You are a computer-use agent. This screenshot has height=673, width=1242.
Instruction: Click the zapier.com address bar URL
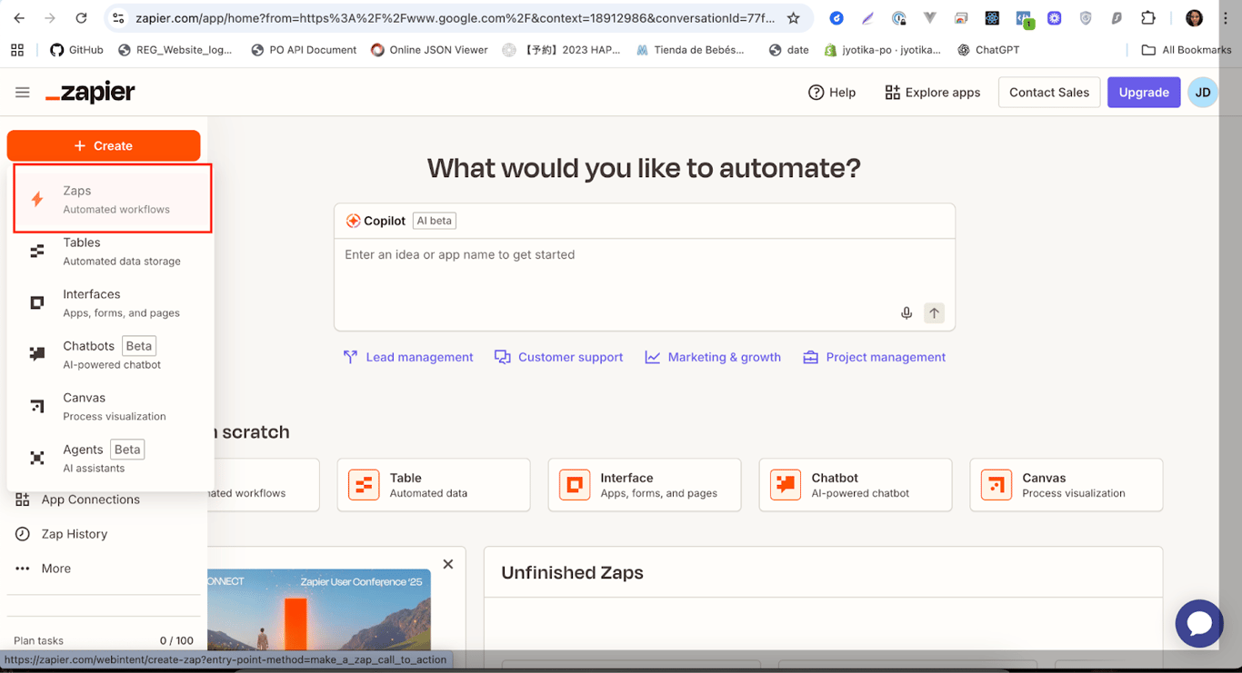[455, 18]
